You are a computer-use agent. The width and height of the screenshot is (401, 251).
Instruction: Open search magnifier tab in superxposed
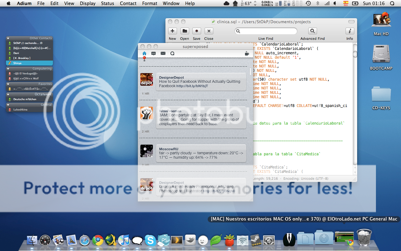tap(172, 53)
